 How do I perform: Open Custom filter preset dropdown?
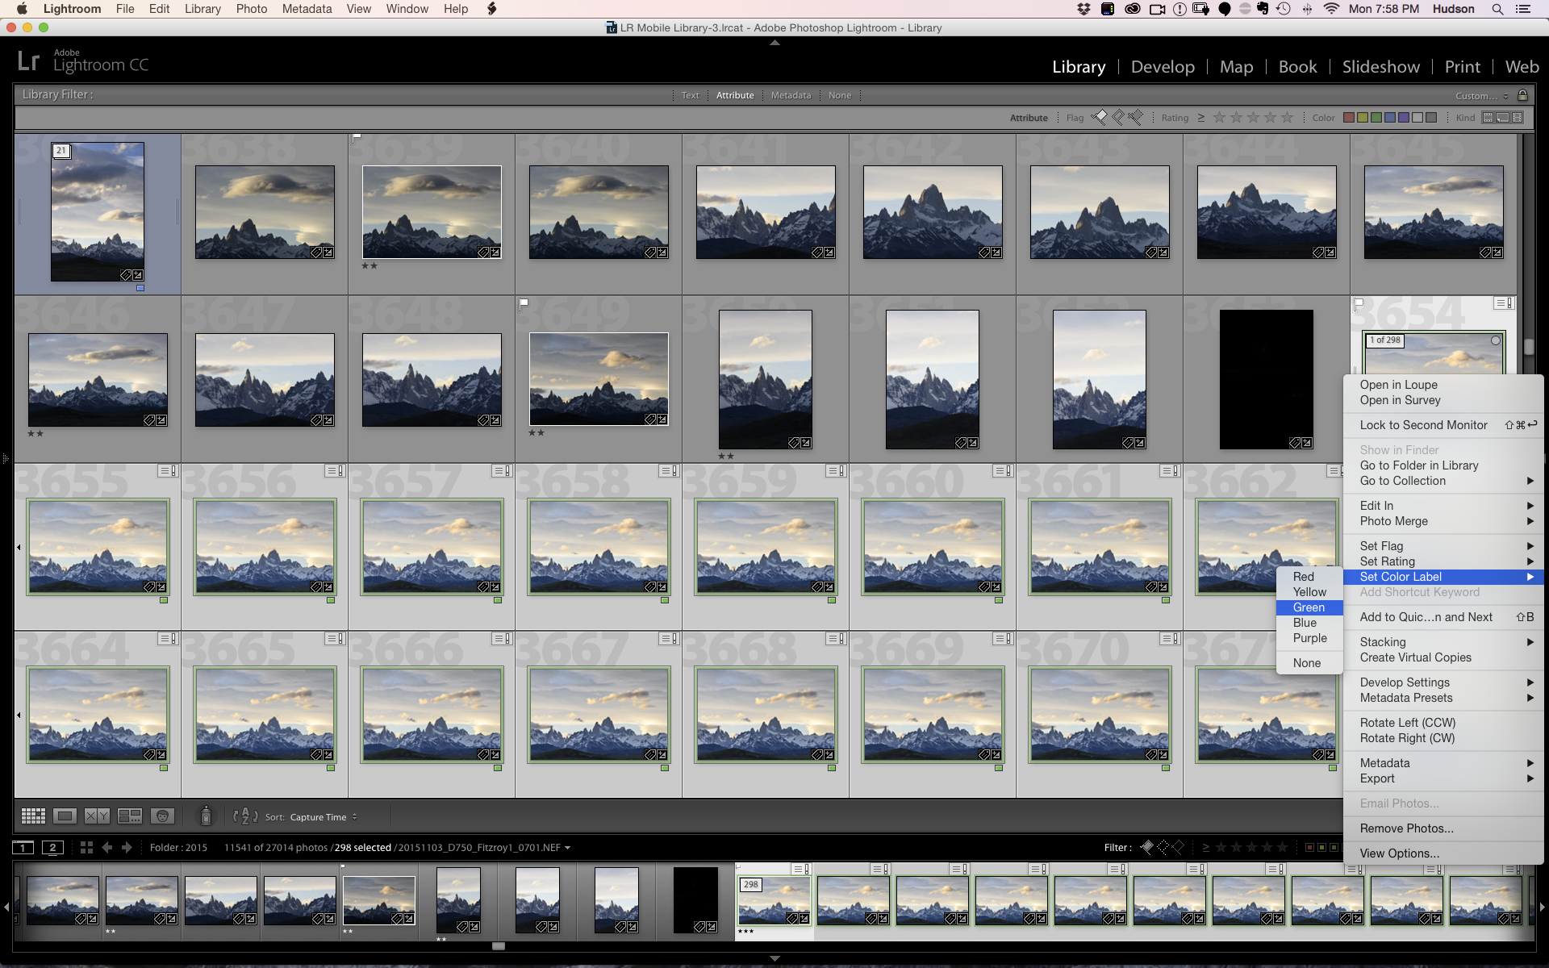point(1481,96)
